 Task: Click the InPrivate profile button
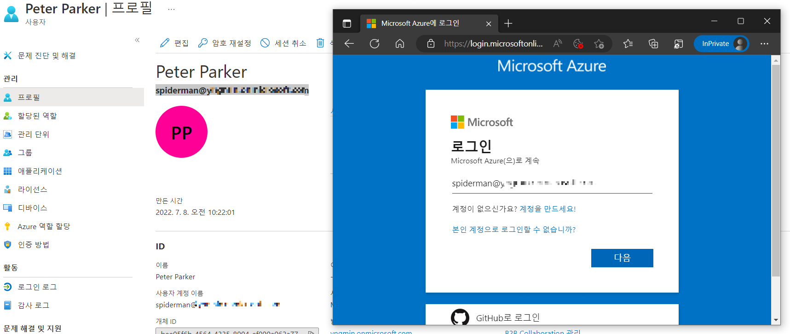(721, 44)
